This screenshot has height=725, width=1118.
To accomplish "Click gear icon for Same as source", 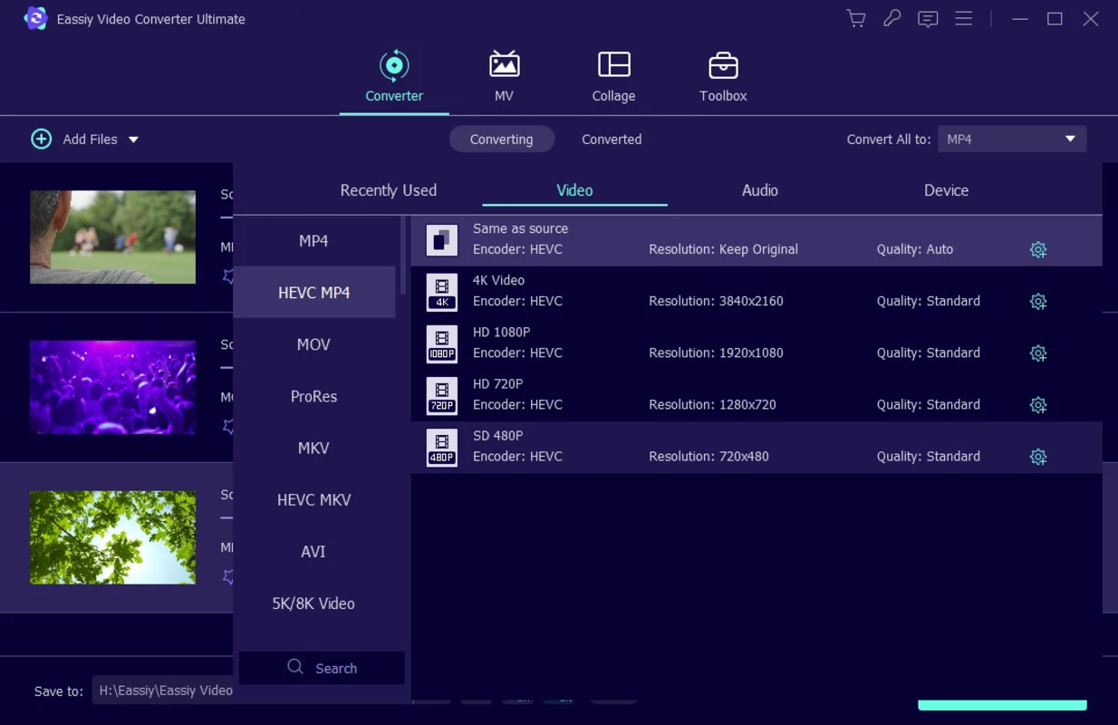I will 1038,250.
